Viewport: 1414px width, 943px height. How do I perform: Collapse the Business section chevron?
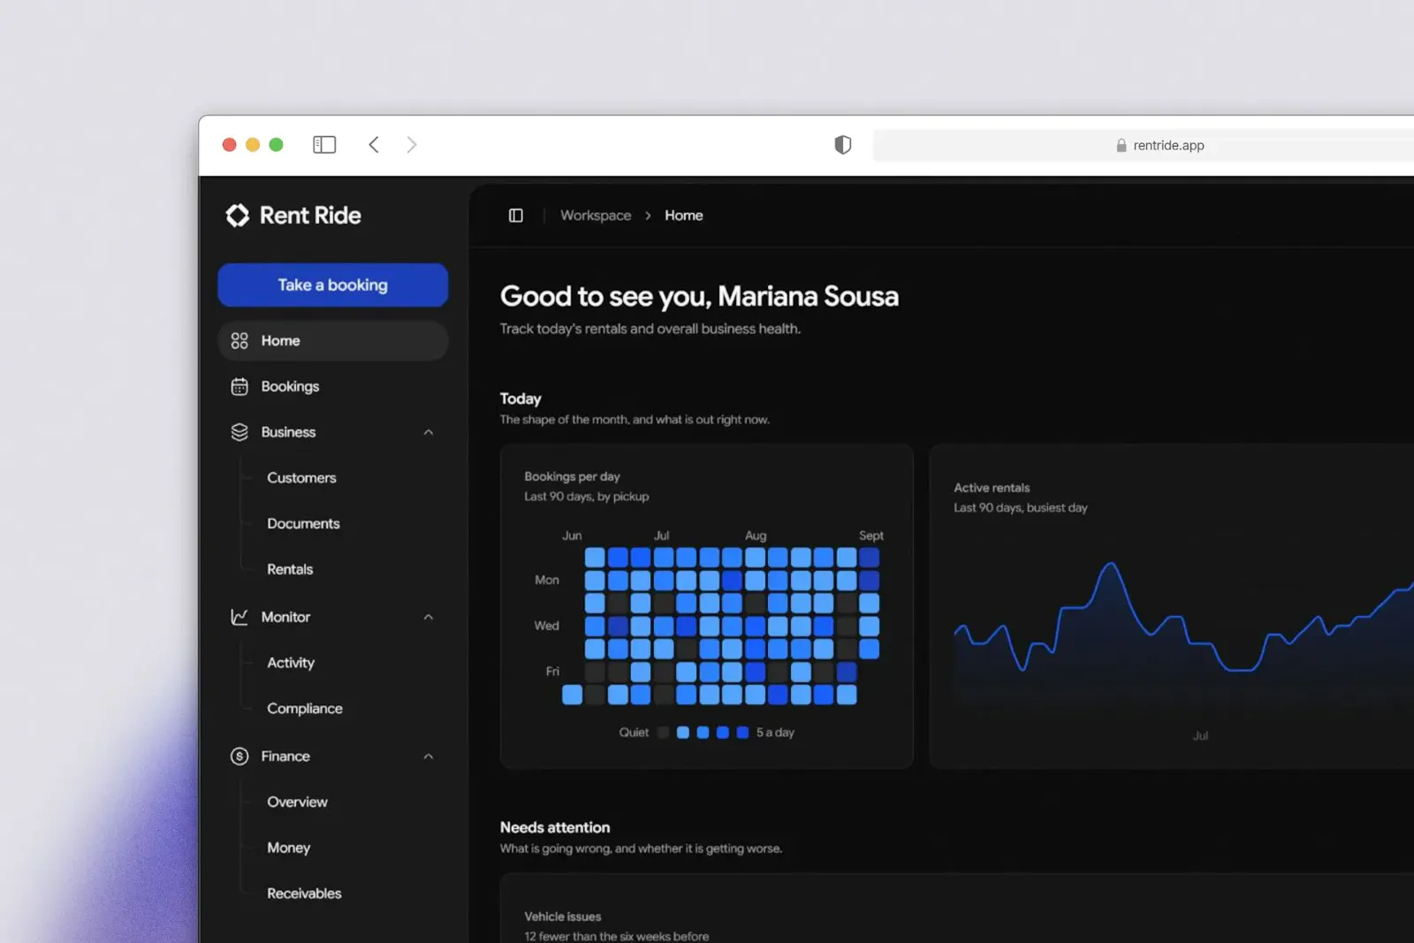click(429, 432)
